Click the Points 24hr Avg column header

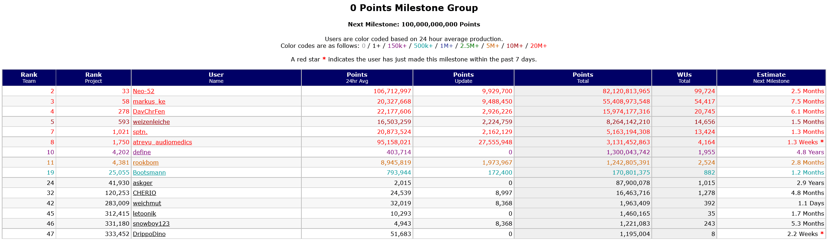pos(357,77)
